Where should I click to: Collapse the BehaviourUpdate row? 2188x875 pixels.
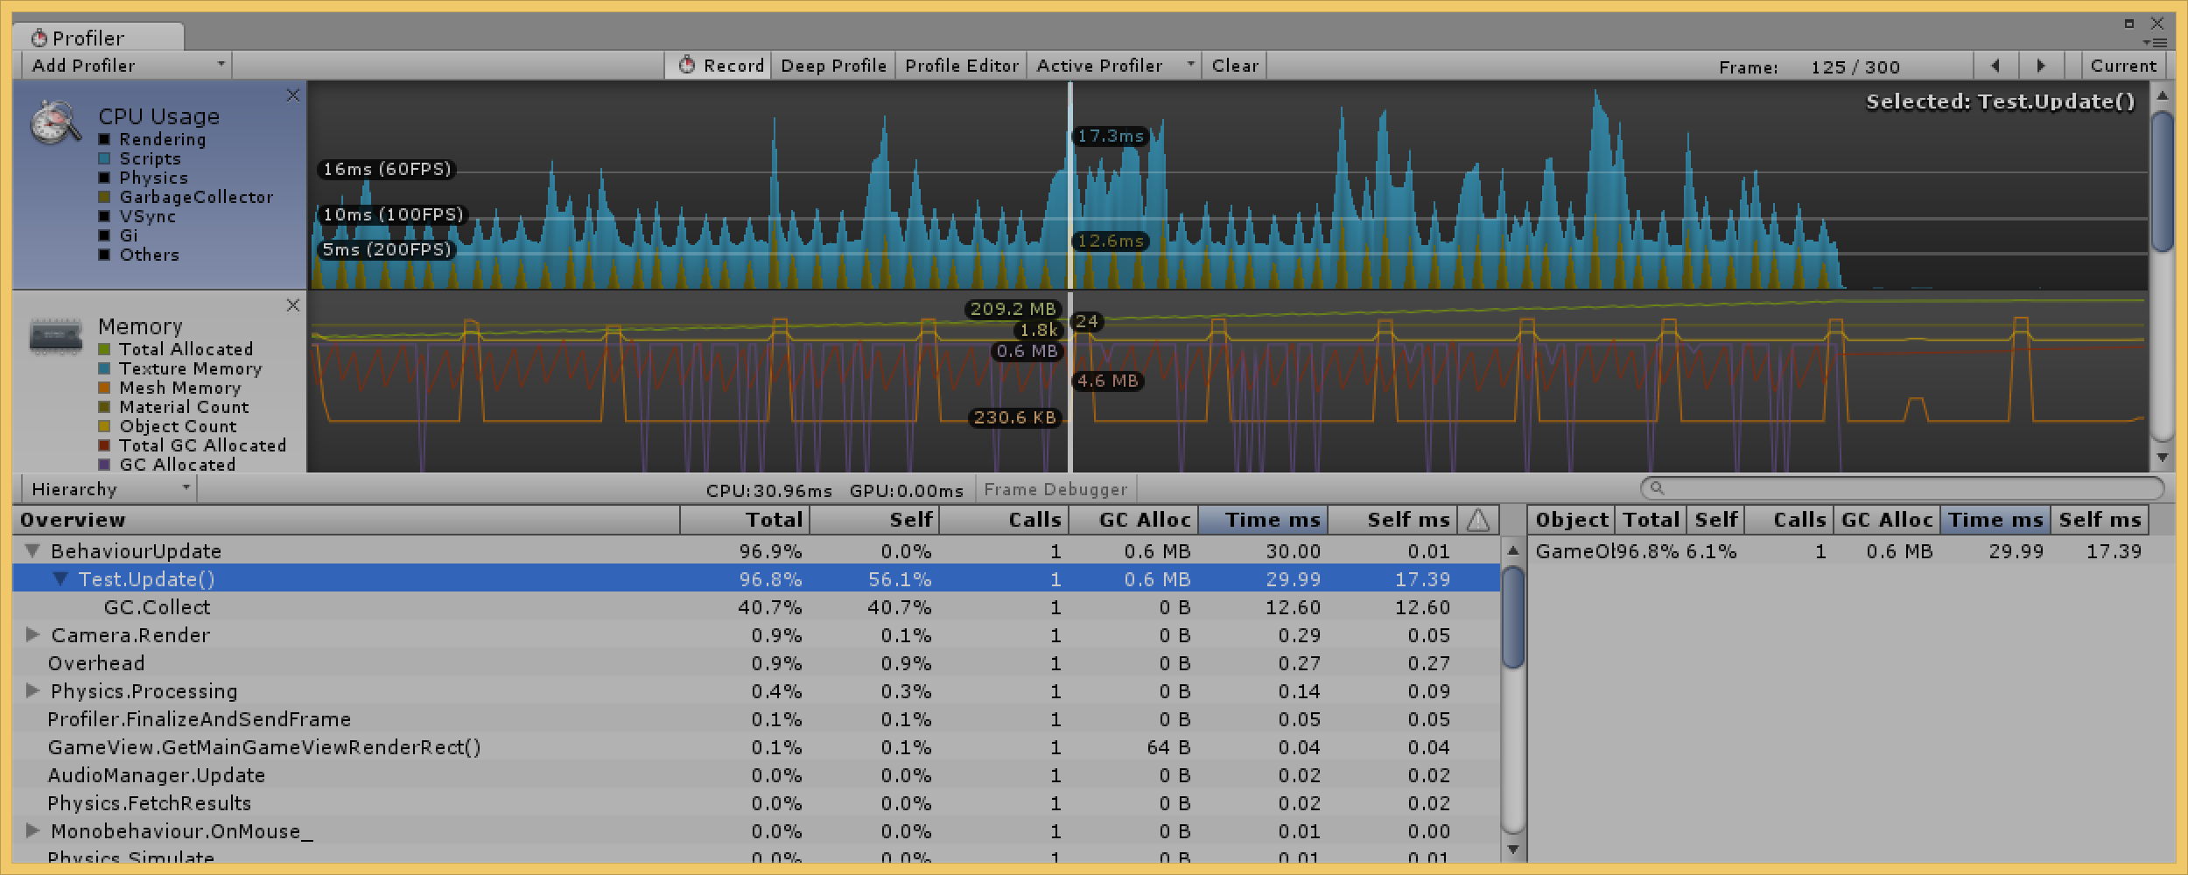click(33, 551)
